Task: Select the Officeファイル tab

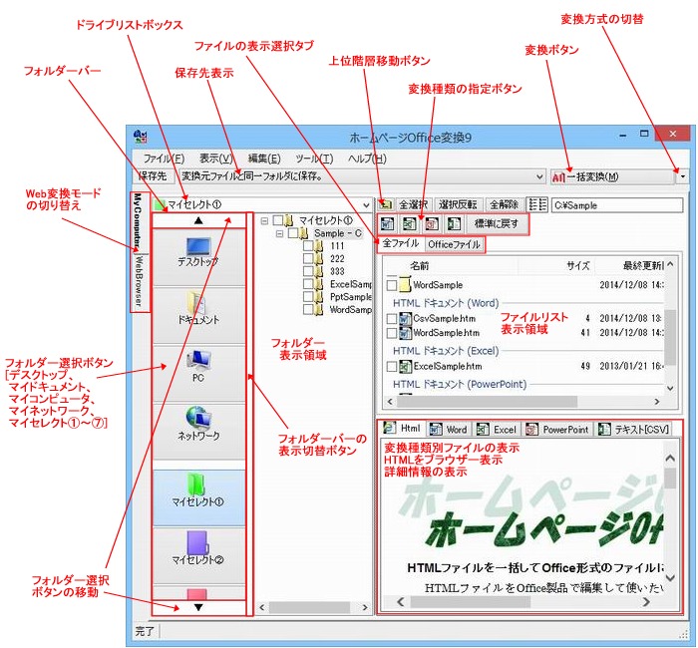Action: (454, 244)
